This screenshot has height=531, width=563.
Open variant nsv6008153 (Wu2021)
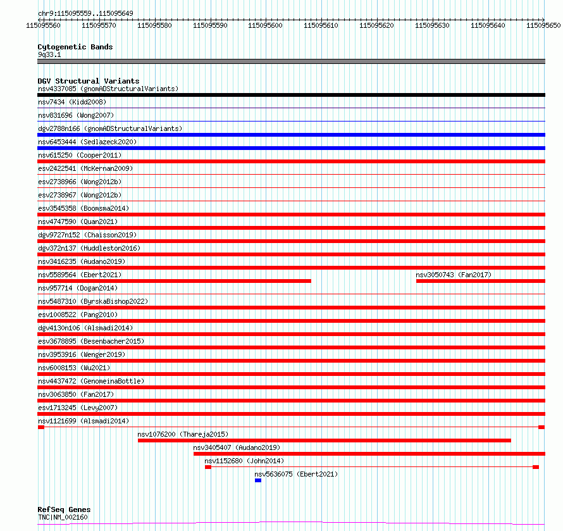pyautogui.click(x=74, y=368)
